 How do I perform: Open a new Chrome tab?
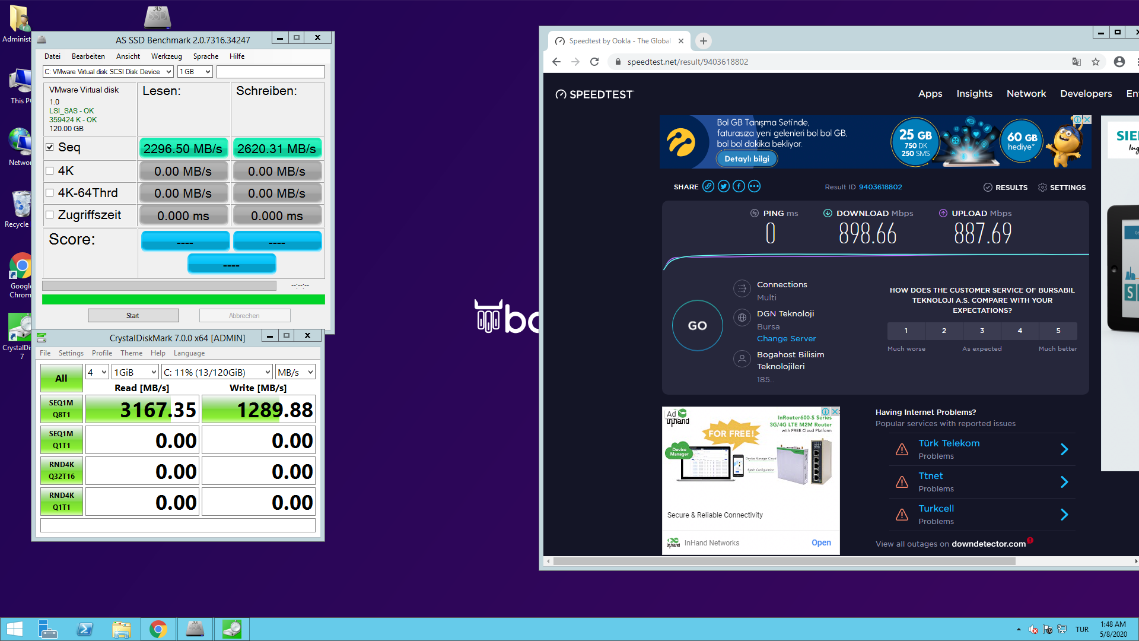click(x=704, y=41)
